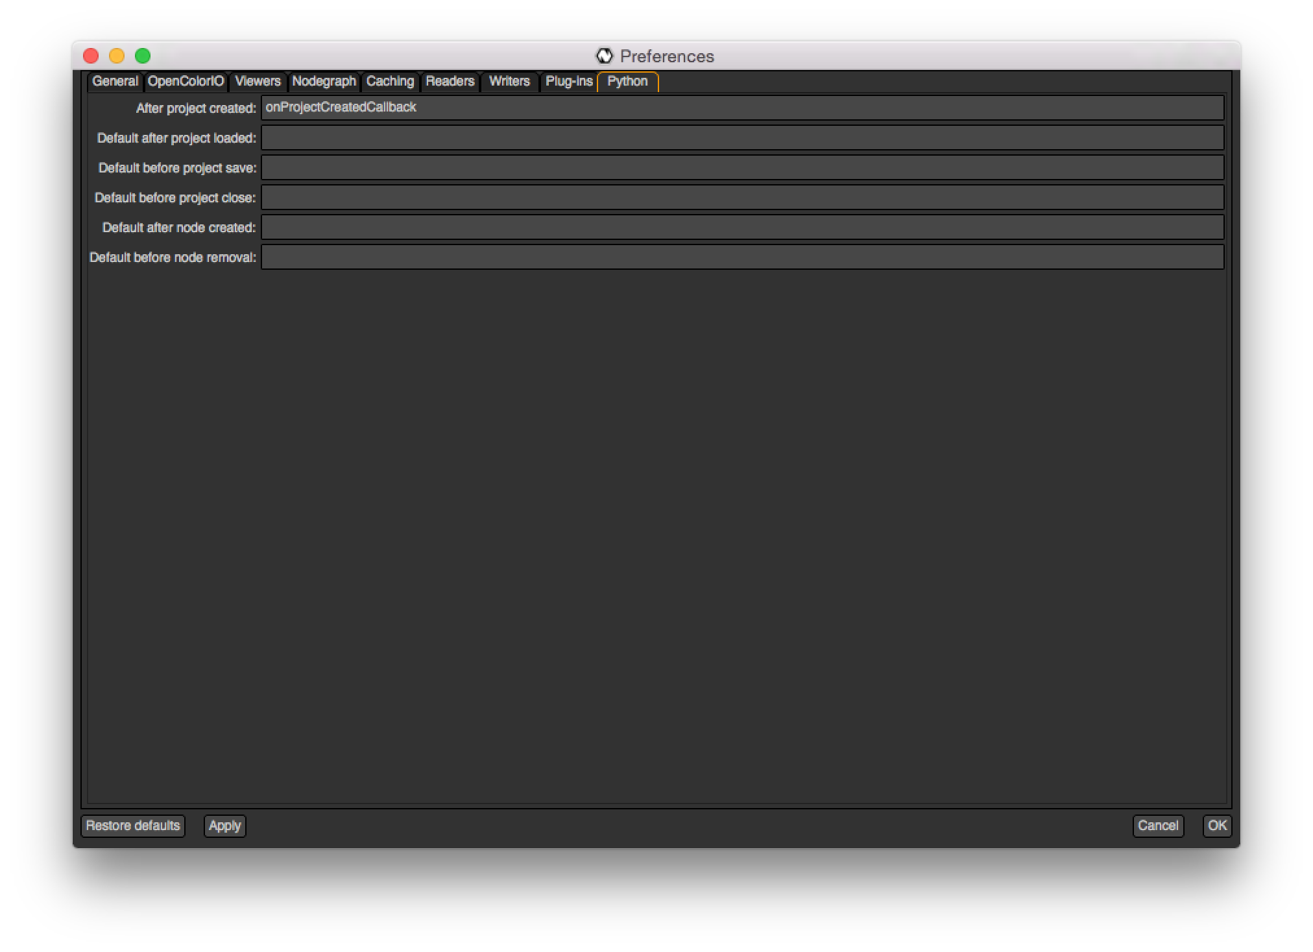Select the Default before project close field

742,197
